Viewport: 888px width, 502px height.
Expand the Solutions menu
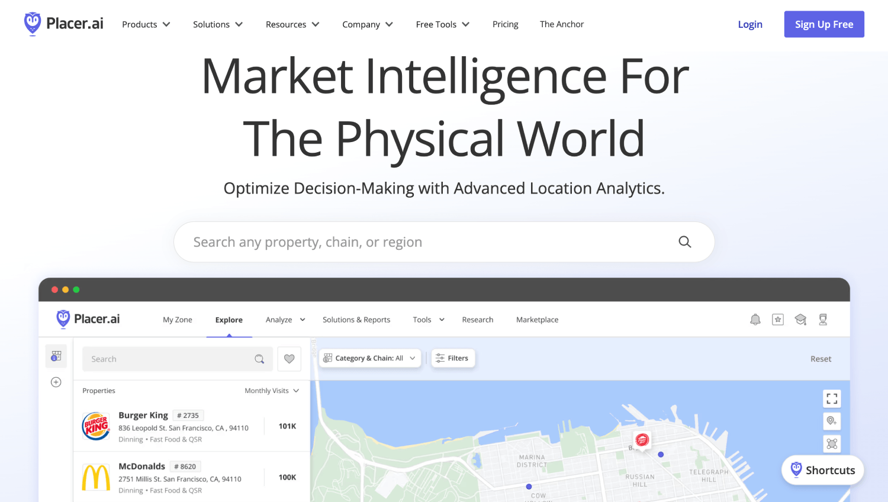pyautogui.click(x=218, y=24)
